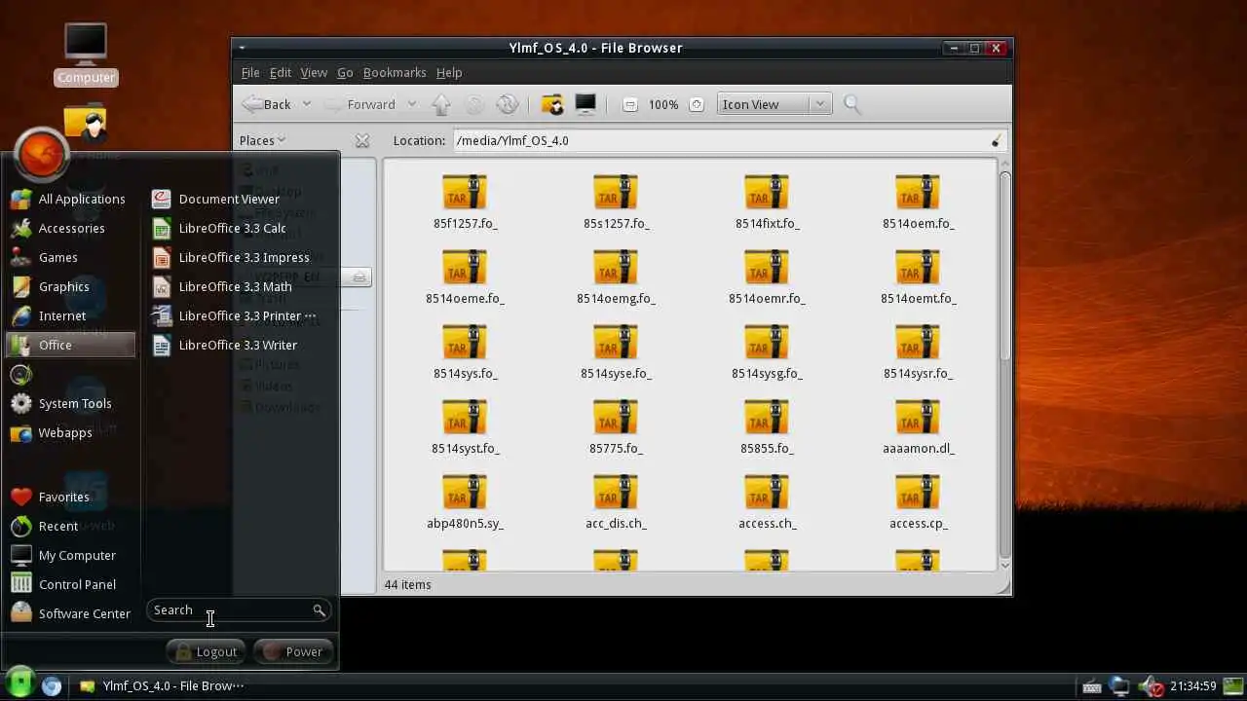Open the Icon View mode dropdown
This screenshot has height=701, width=1247.
tap(775, 104)
